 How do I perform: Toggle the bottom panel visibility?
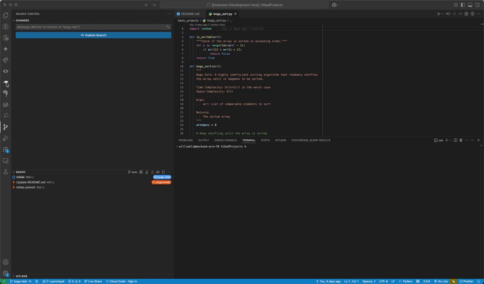[470, 5]
